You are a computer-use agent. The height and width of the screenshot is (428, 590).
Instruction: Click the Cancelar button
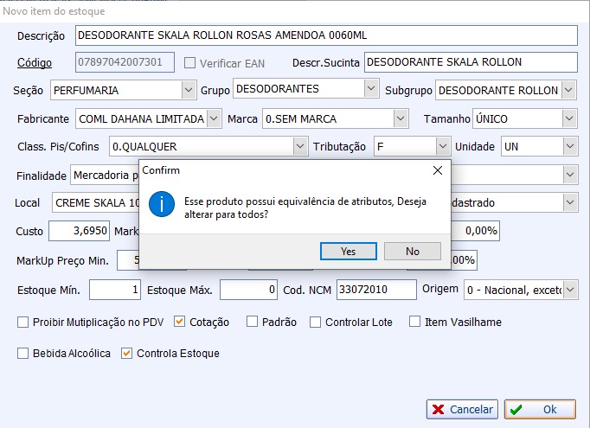click(x=462, y=409)
